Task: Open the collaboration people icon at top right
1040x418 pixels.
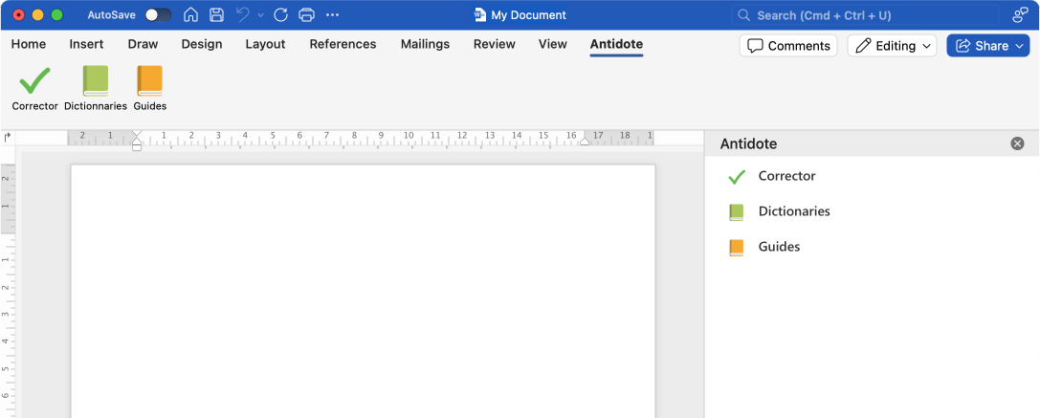Action: [x=1020, y=15]
